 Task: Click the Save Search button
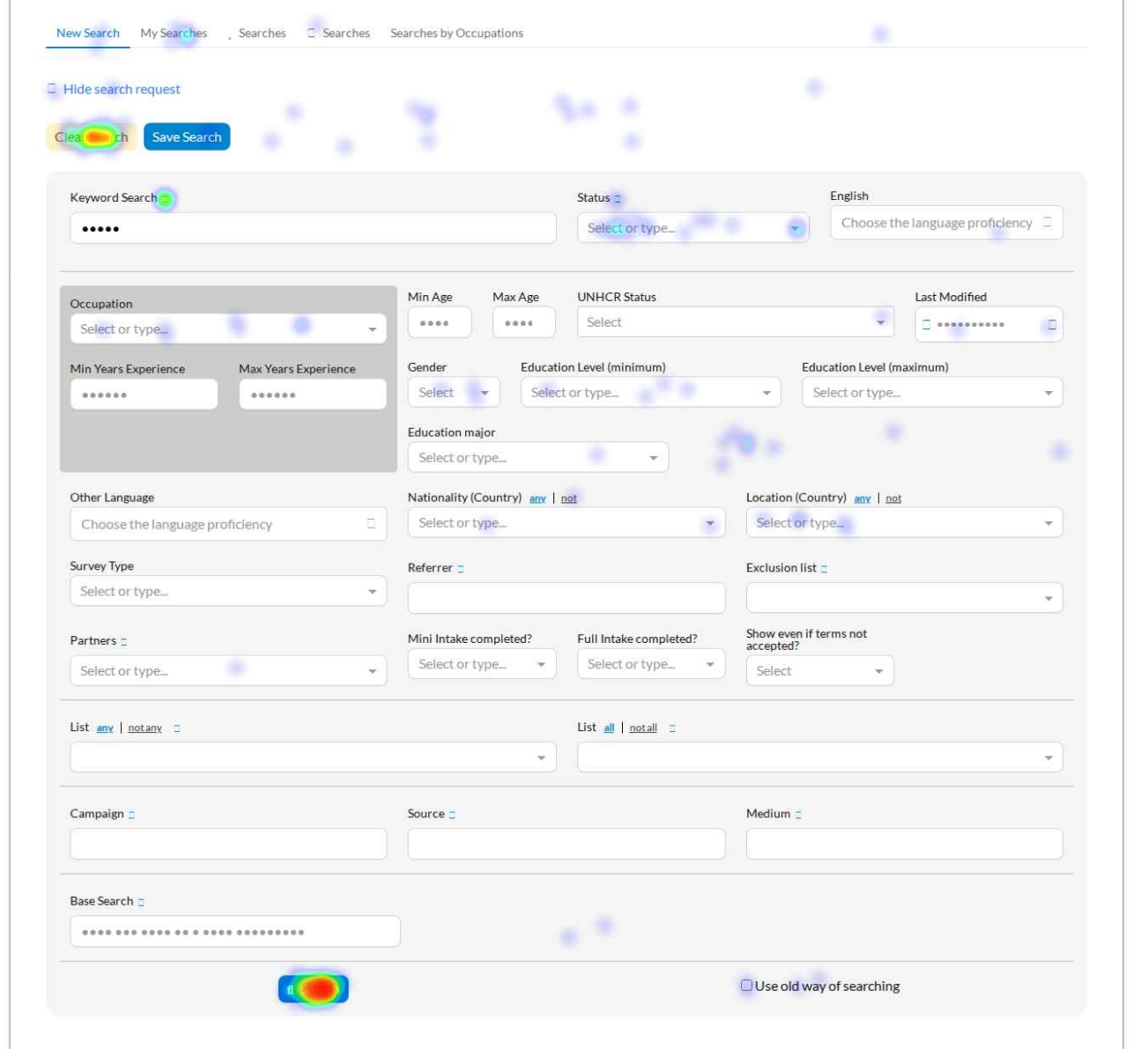(x=186, y=137)
